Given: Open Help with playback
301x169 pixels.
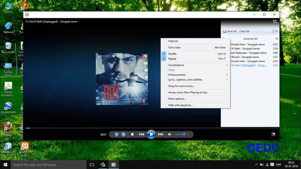Looking at the screenshot, I should click(196, 105).
